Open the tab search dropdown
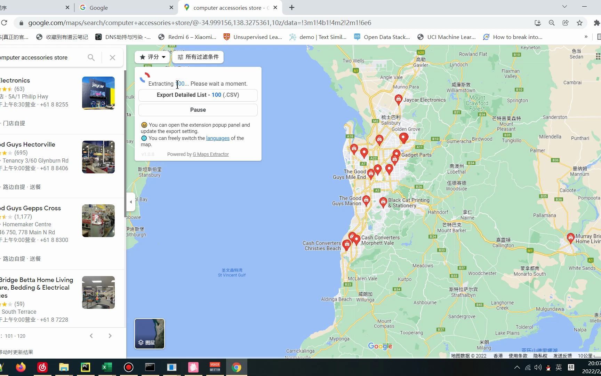 pyautogui.click(x=564, y=7)
